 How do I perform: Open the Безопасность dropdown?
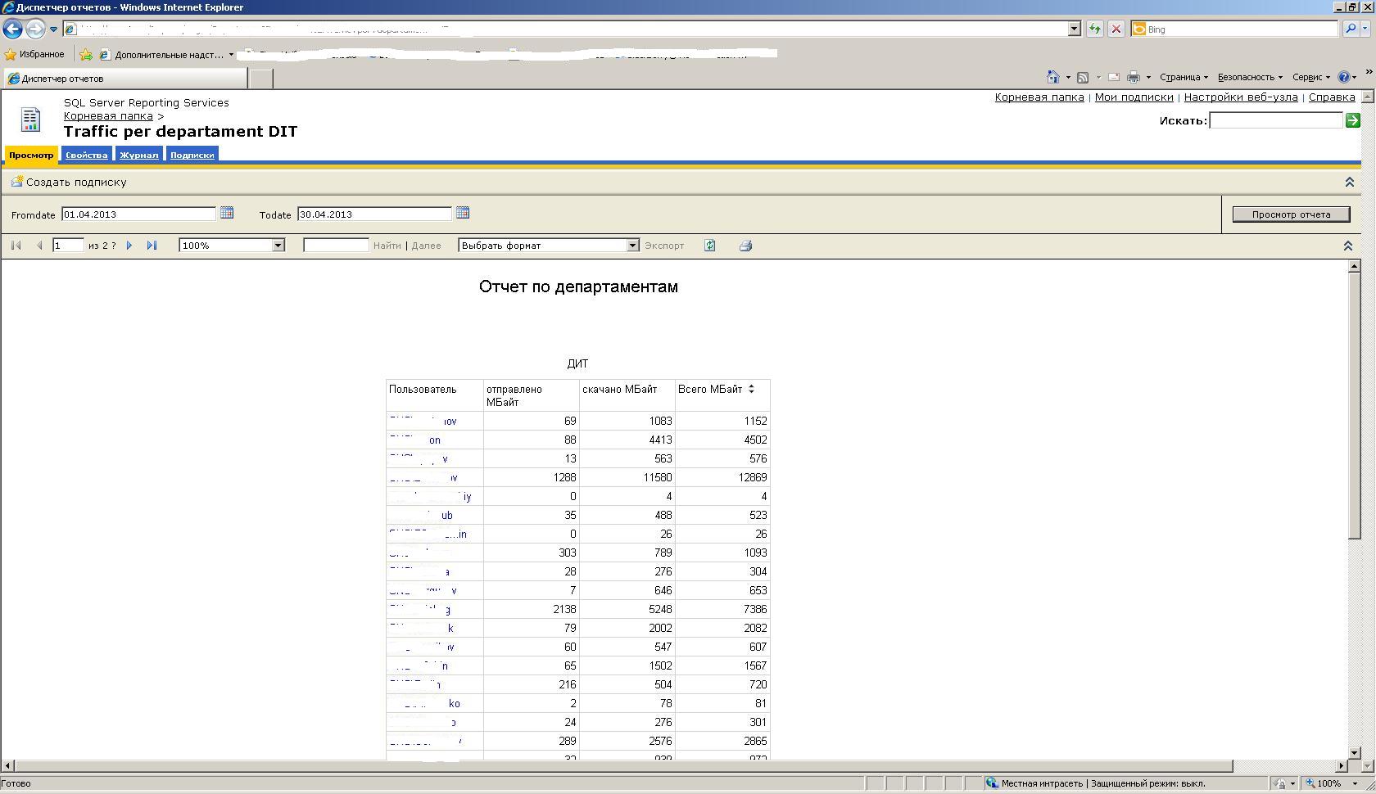tap(1247, 77)
